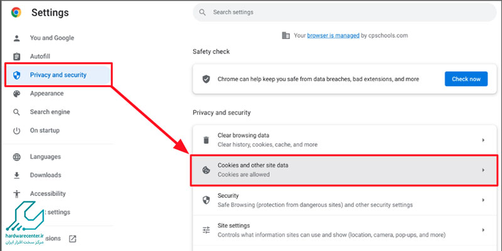Click the Site settings sliders icon
The image size is (502, 251).
206,230
